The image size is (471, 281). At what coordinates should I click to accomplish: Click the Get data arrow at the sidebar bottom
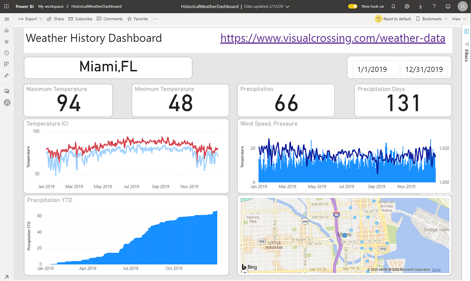6,277
